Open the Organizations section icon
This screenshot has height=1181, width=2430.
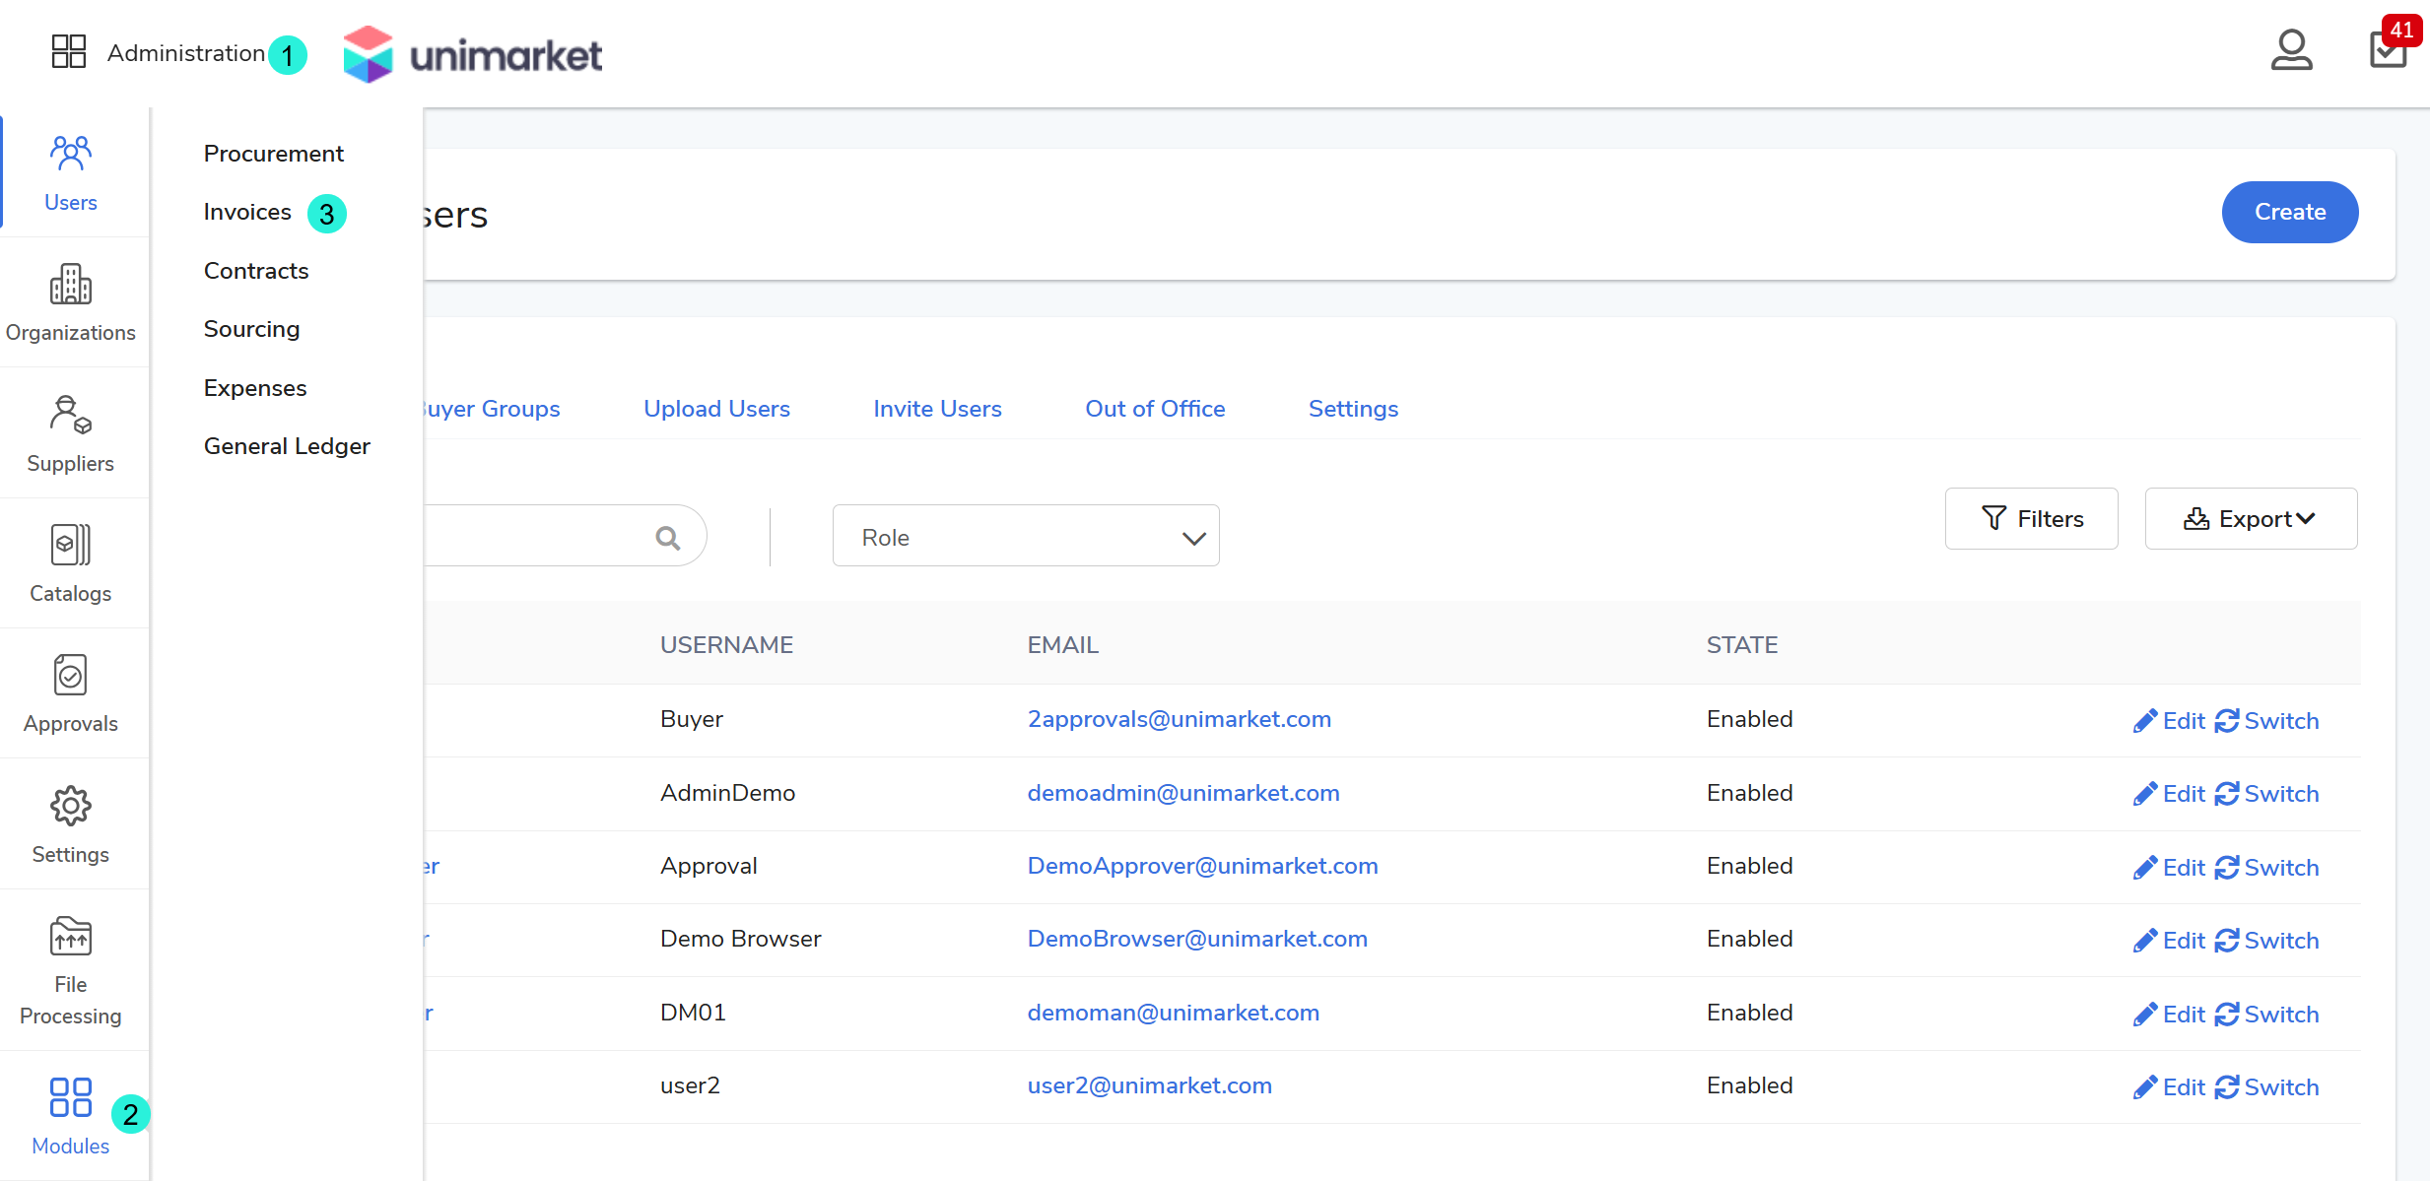click(70, 285)
